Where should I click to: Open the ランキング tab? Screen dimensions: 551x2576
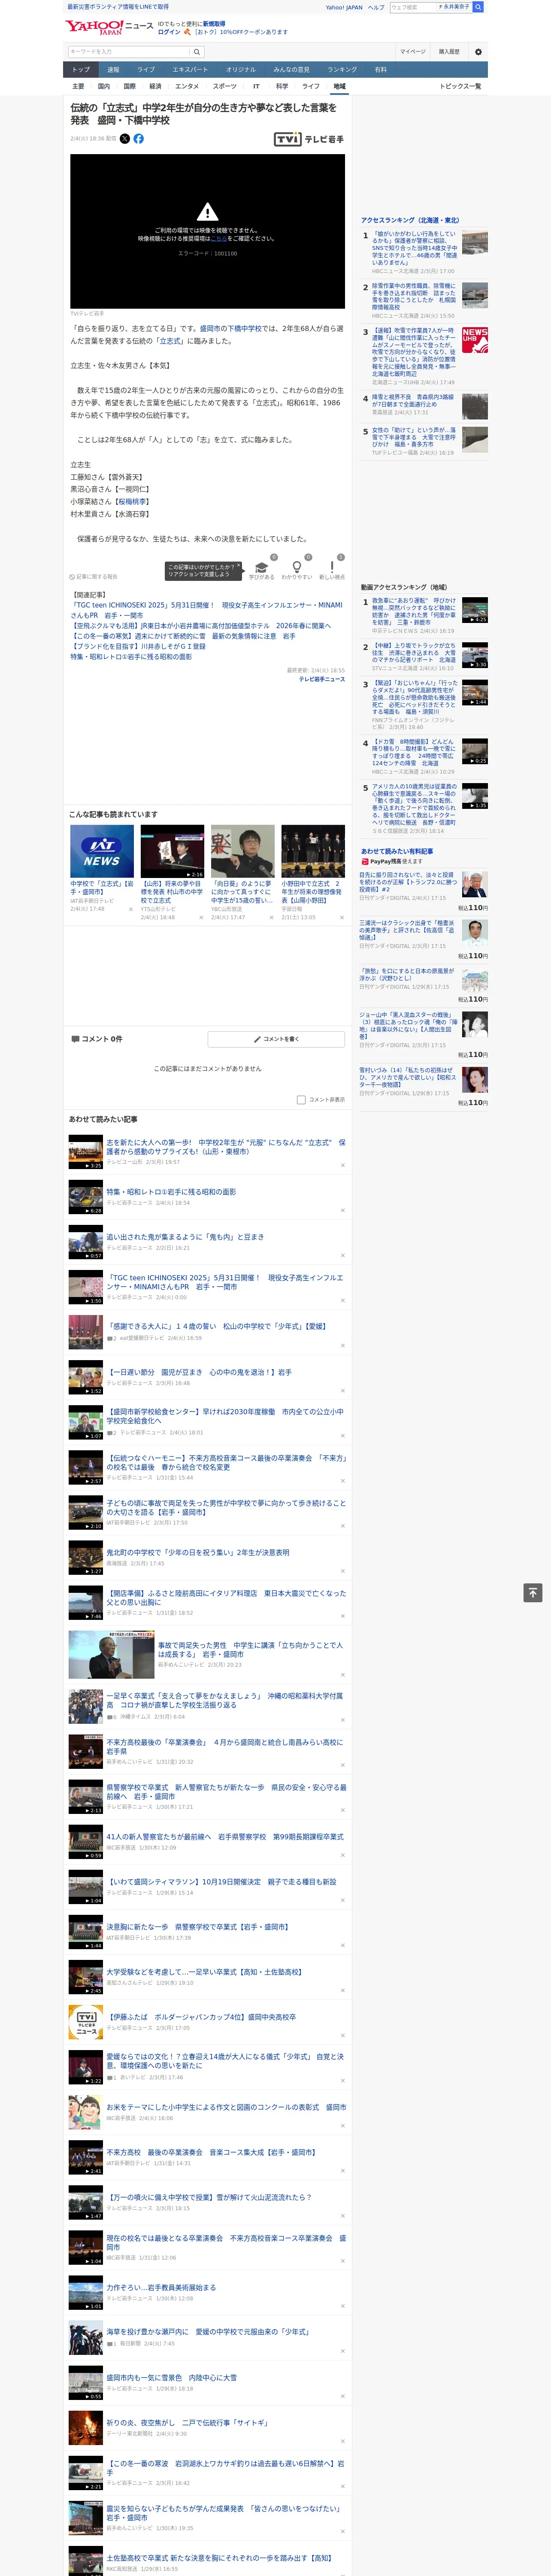coord(342,70)
